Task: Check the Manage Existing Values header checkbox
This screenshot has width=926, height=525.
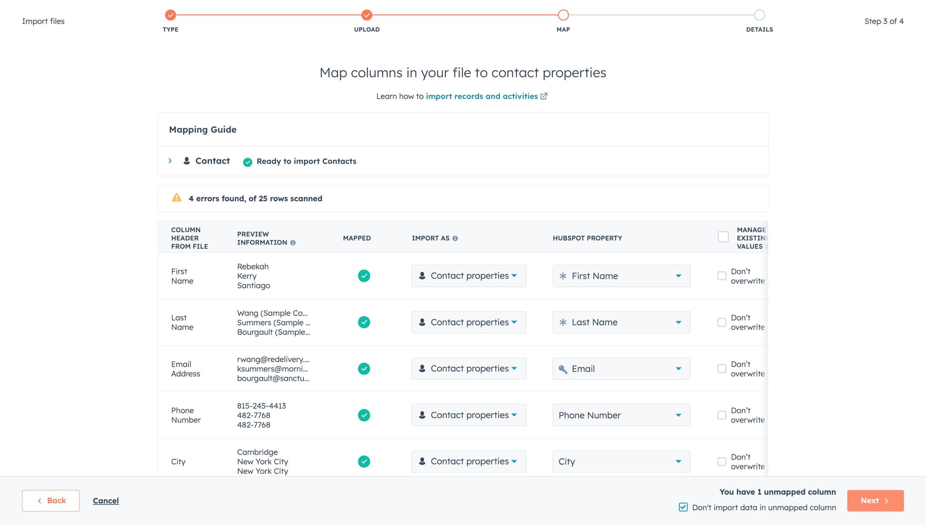Action: tap(723, 237)
